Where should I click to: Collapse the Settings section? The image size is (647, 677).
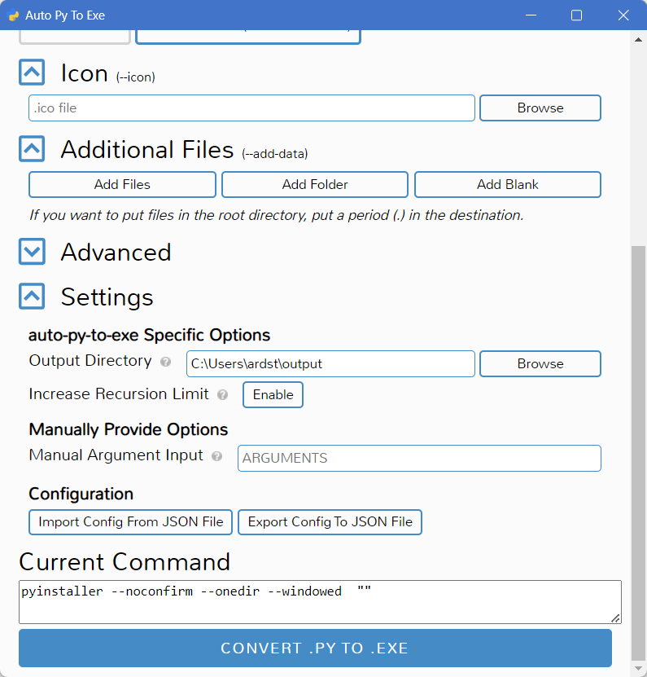[31, 297]
